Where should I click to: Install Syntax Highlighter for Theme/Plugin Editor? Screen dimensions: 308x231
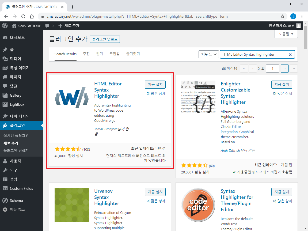tap(282, 192)
